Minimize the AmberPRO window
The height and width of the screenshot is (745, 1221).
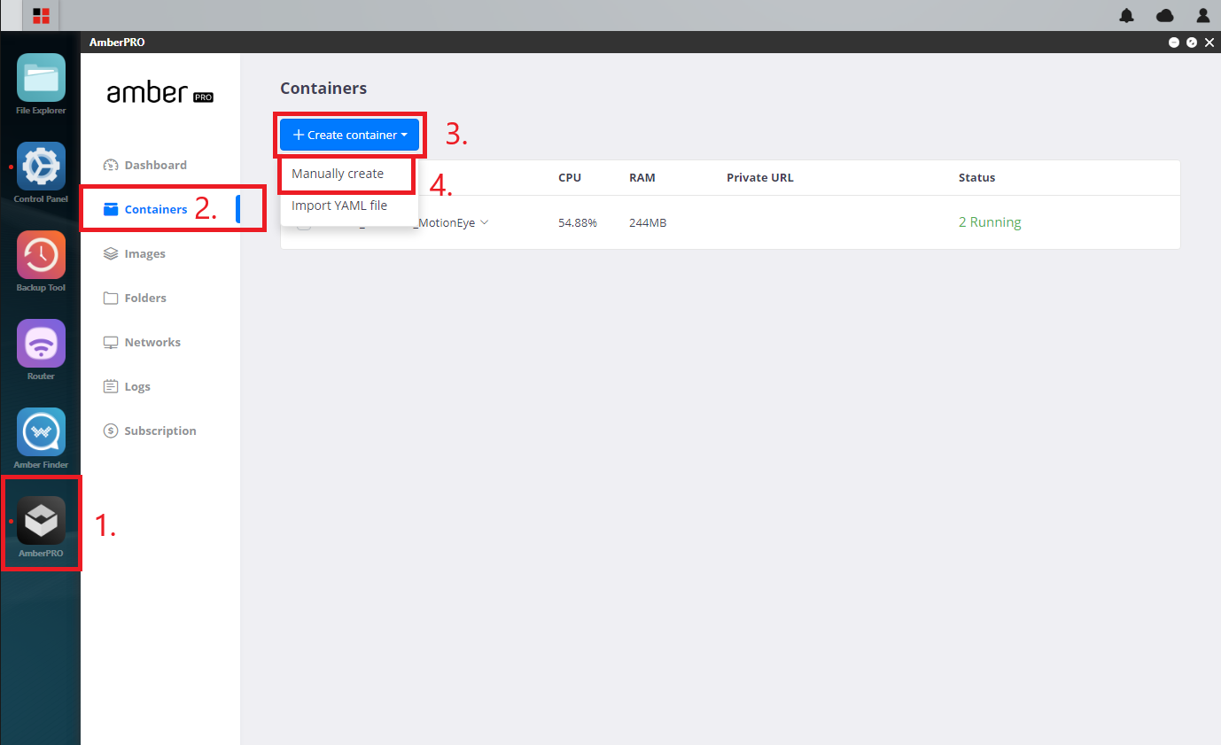pyautogui.click(x=1174, y=43)
